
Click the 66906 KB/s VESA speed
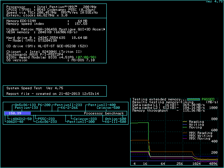pos(65,32)
